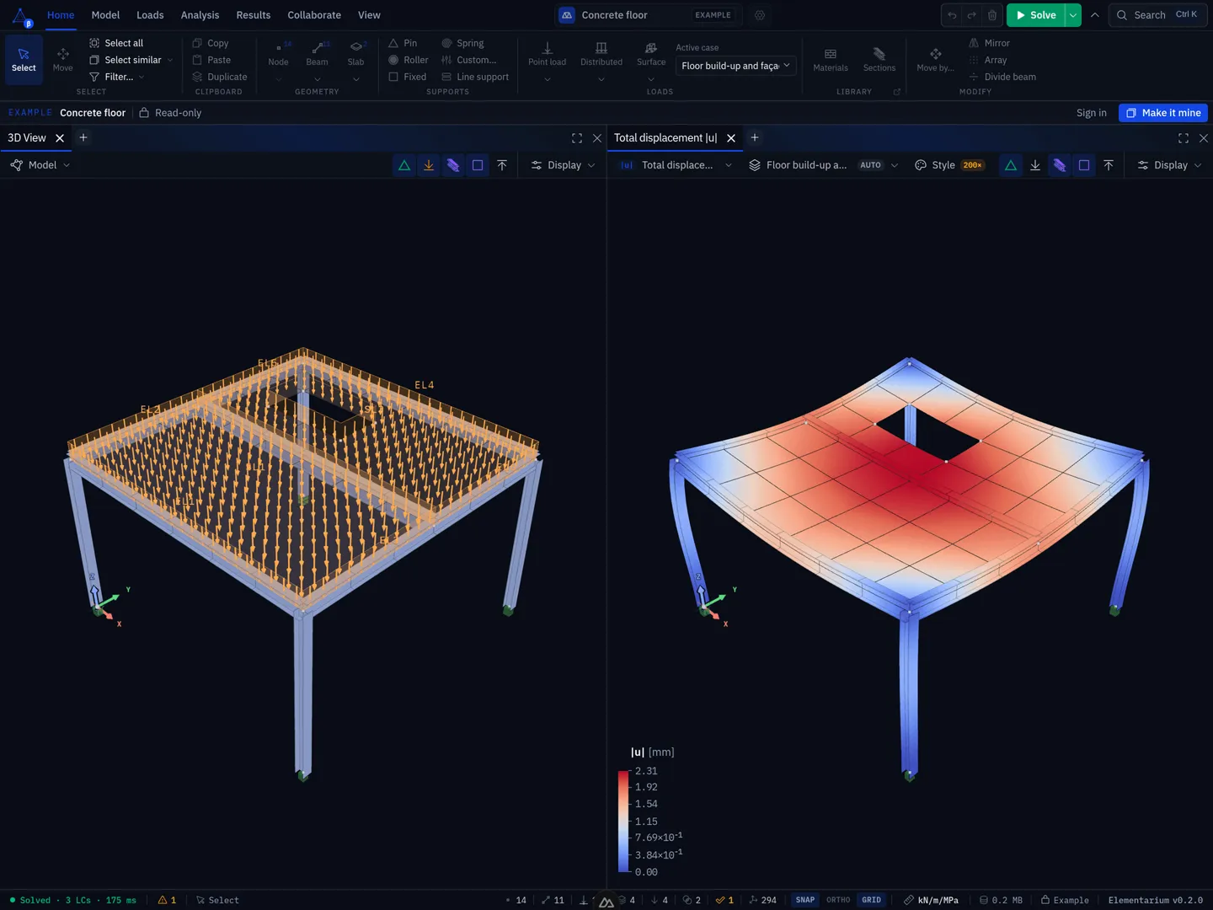
Task: Open the Analysis ribbon tab
Action: 200,15
